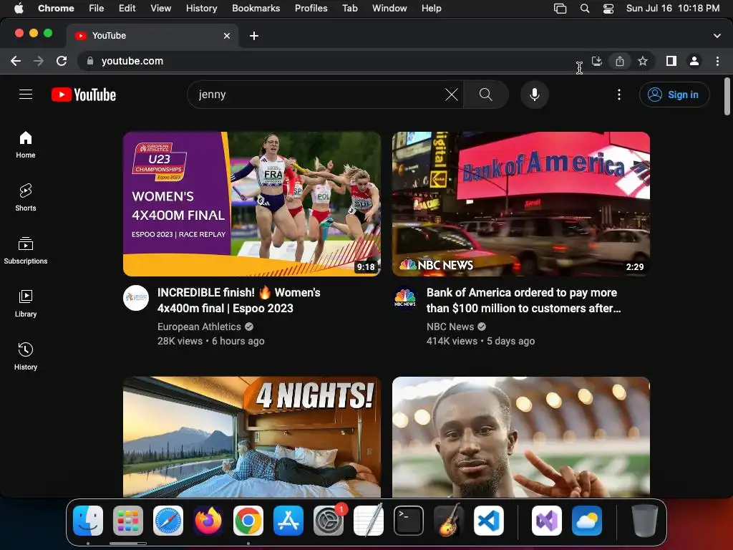Open the 4 NIGHTS train video thumbnail
The image size is (733, 550).
252,437
